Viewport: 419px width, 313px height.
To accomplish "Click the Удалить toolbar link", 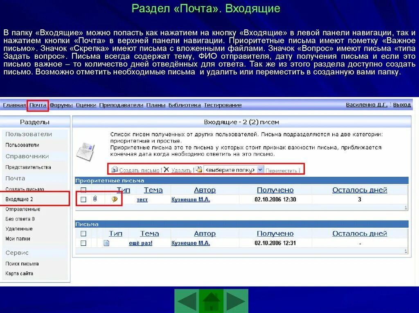I will pos(181,170).
